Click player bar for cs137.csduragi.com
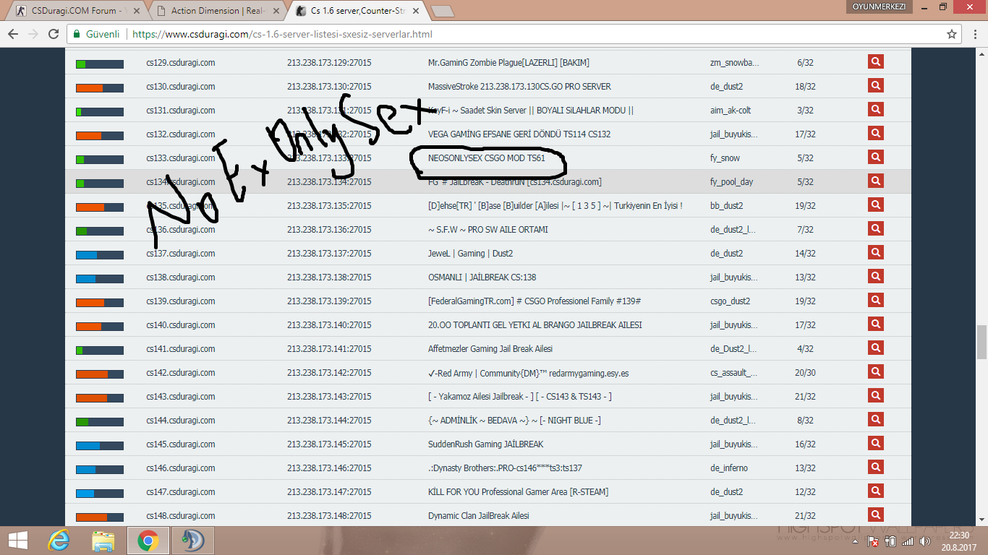This screenshot has width=988, height=555. click(100, 255)
